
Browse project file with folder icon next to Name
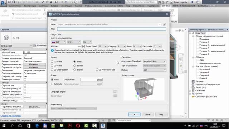pos(164,24)
